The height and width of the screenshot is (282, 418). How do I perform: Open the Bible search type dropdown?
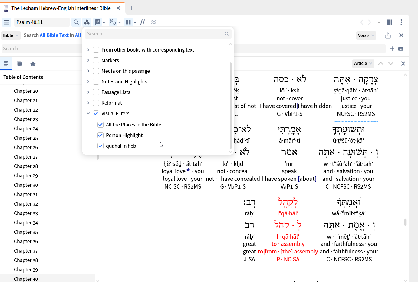(x=11, y=35)
